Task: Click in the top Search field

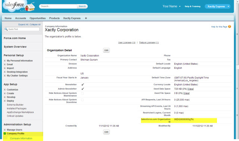Action: 58,6
